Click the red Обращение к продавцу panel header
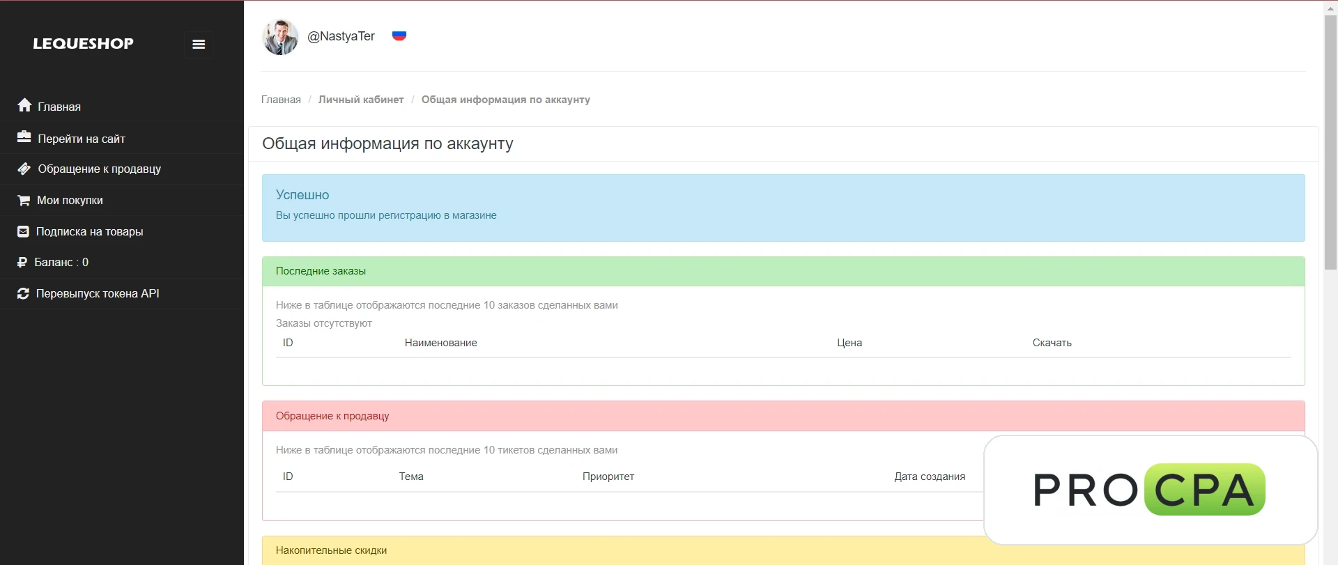 pyautogui.click(x=783, y=416)
